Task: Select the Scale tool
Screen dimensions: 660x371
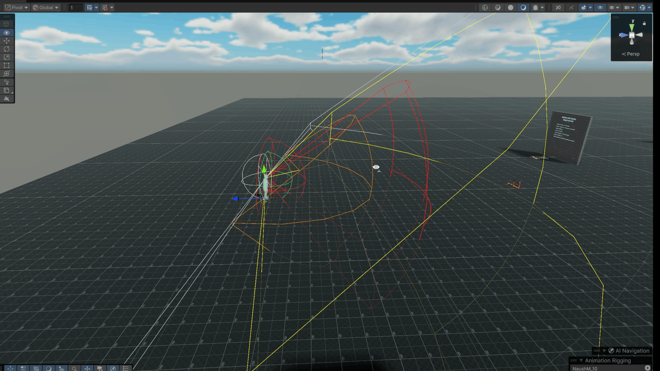Action: [7, 57]
